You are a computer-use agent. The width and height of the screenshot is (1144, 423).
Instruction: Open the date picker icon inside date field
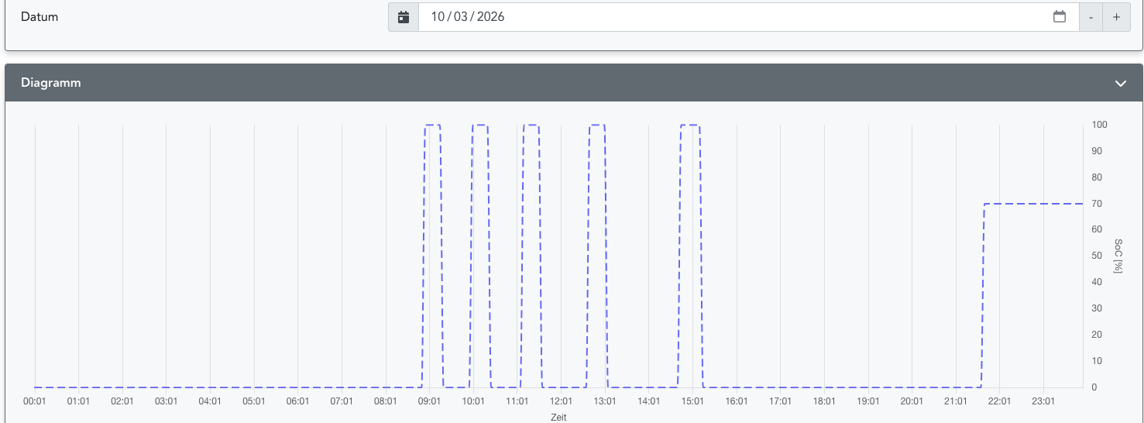1060,16
